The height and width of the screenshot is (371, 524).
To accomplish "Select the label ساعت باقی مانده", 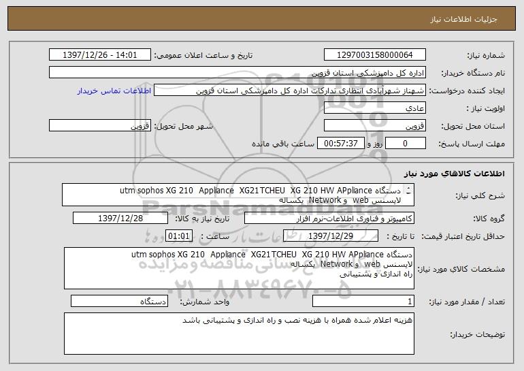I will tap(282, 144).
